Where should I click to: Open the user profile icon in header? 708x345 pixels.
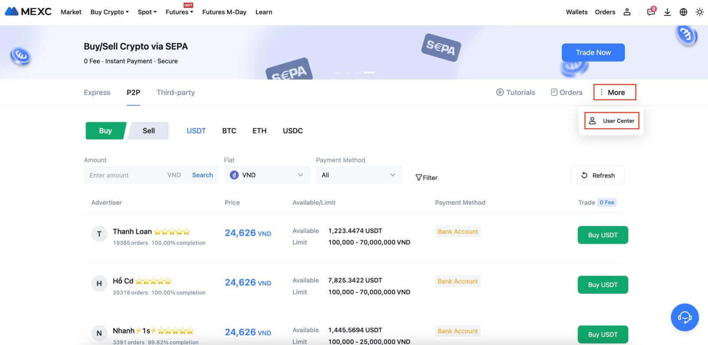tap(627, 12)
